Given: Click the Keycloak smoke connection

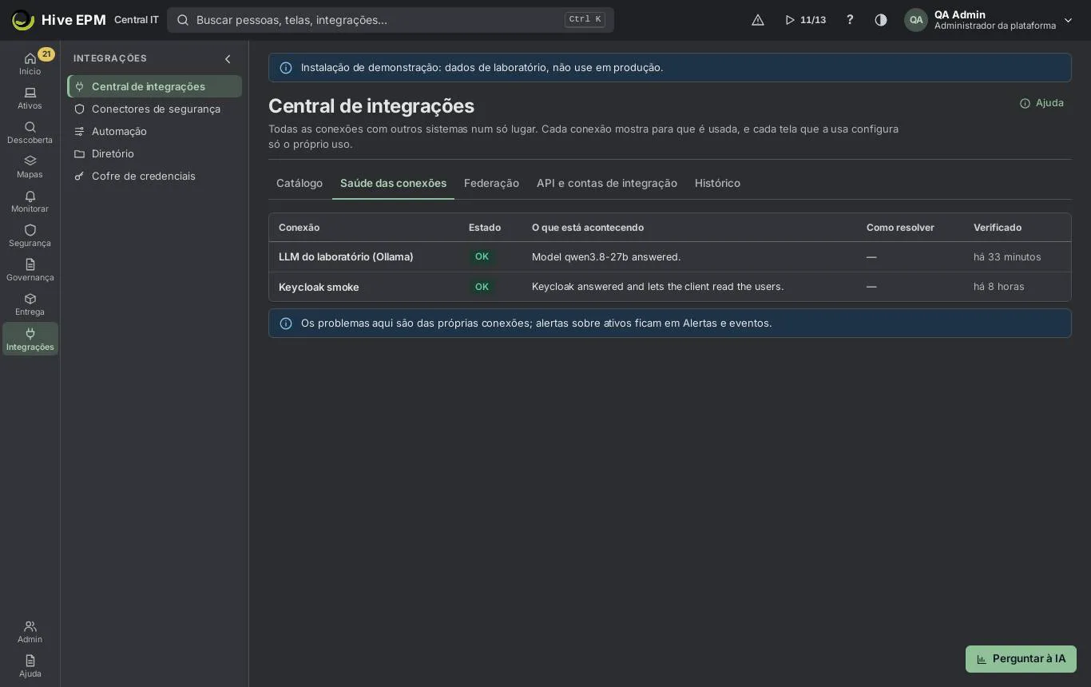Looking at the screenshot, I should (319, 287).
